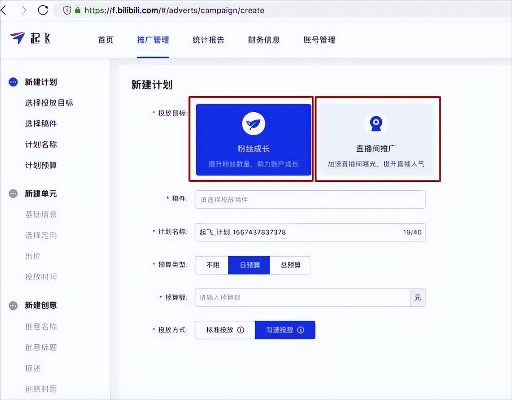Click the 新建创意 step icon in sidebar
Image resolution: width=512 pixels, height=400 pixels.
click(13, 305)
